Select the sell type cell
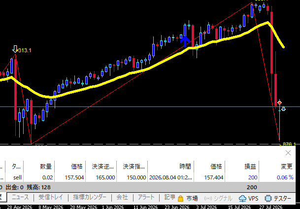 pos(15,177)
